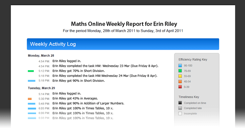Click the orange bar beside 43% in Averages
Screen dimensions: 245x130
click(30, 99)
